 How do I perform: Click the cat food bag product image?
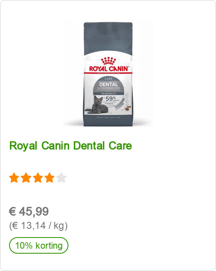tap(108, 74)
